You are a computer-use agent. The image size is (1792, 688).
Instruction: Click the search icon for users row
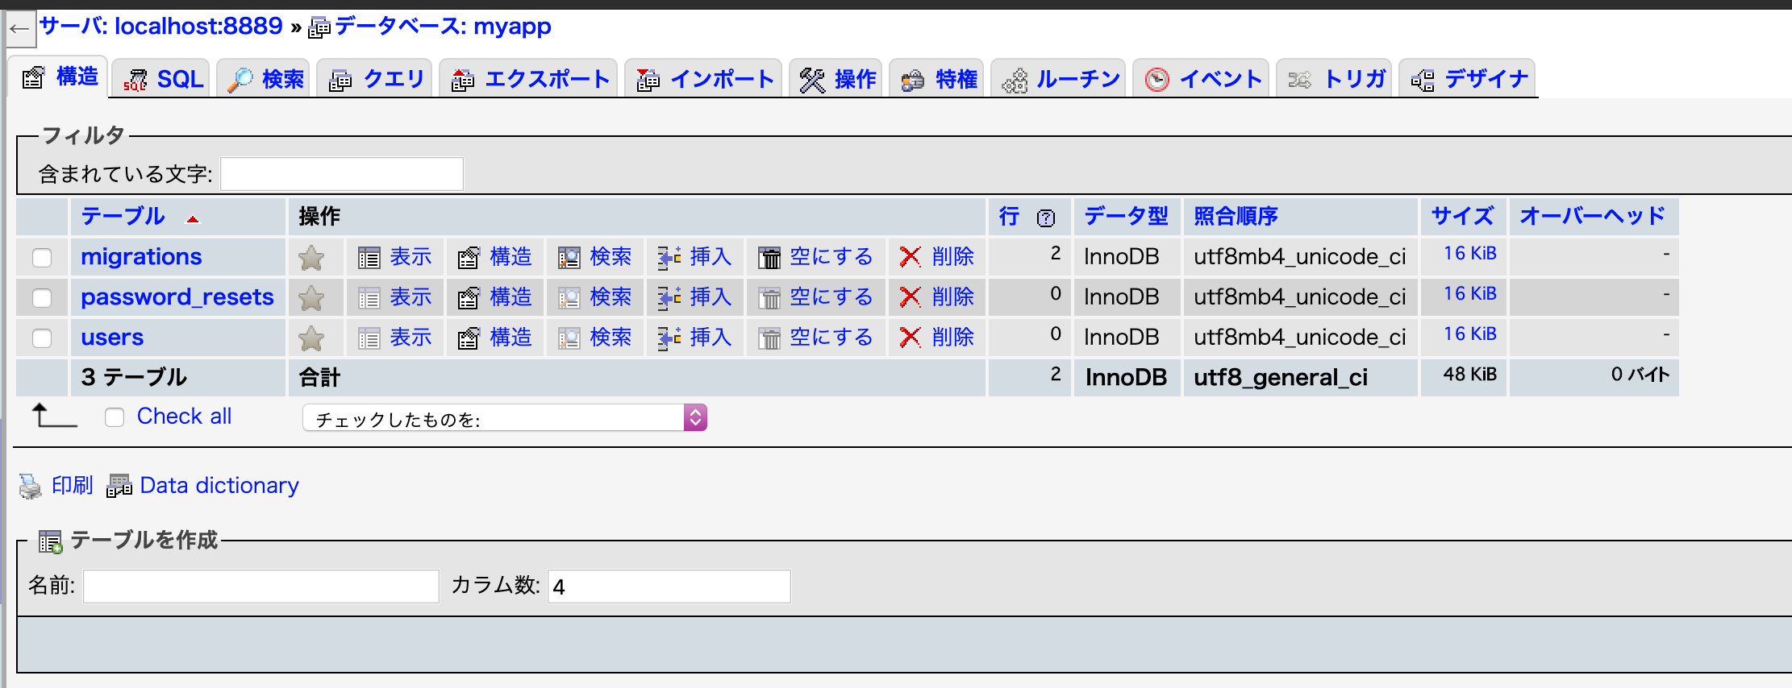[569, 338]
